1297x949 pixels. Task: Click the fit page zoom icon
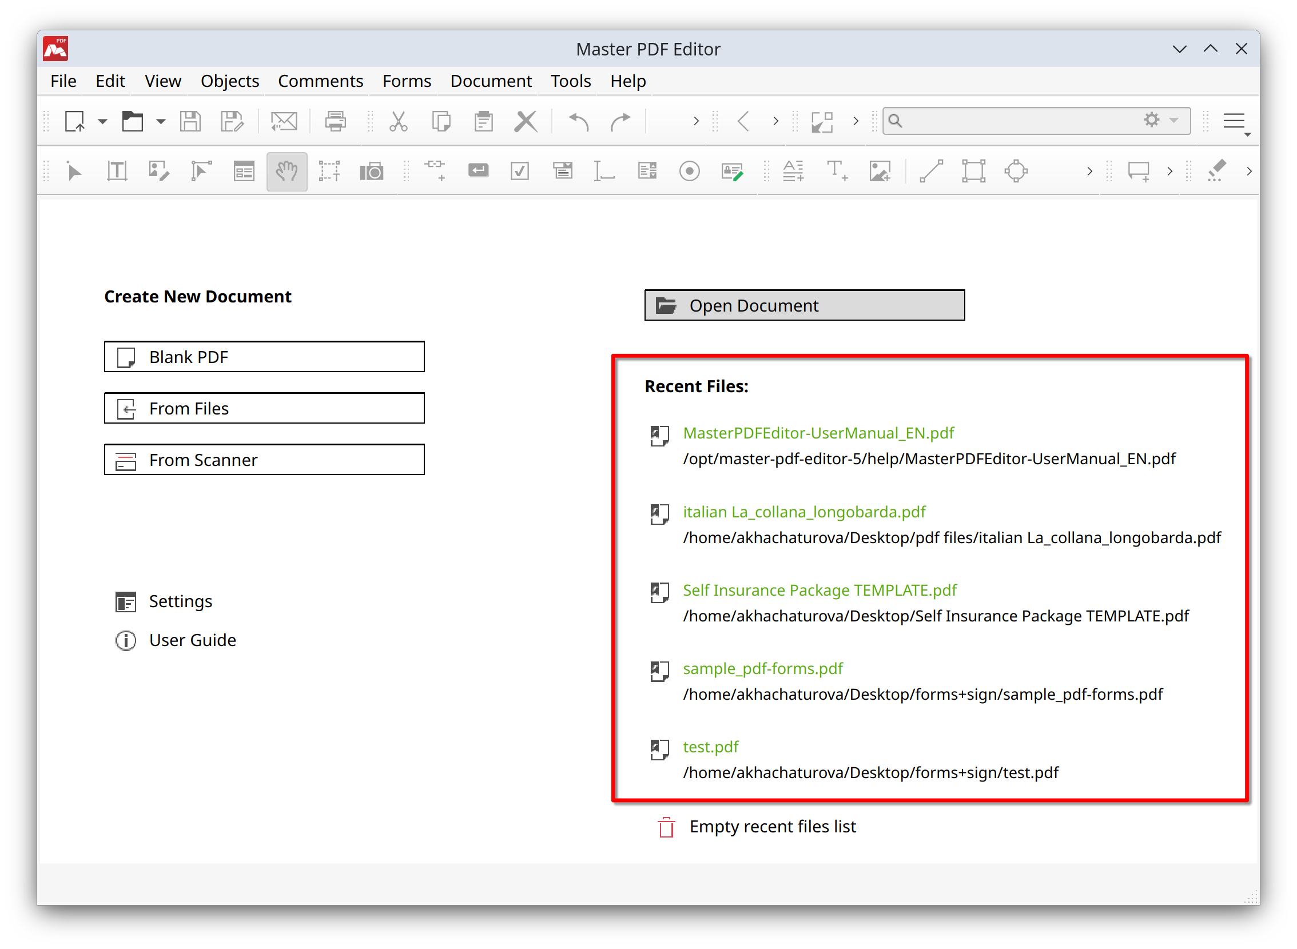(x=822, y=121)
